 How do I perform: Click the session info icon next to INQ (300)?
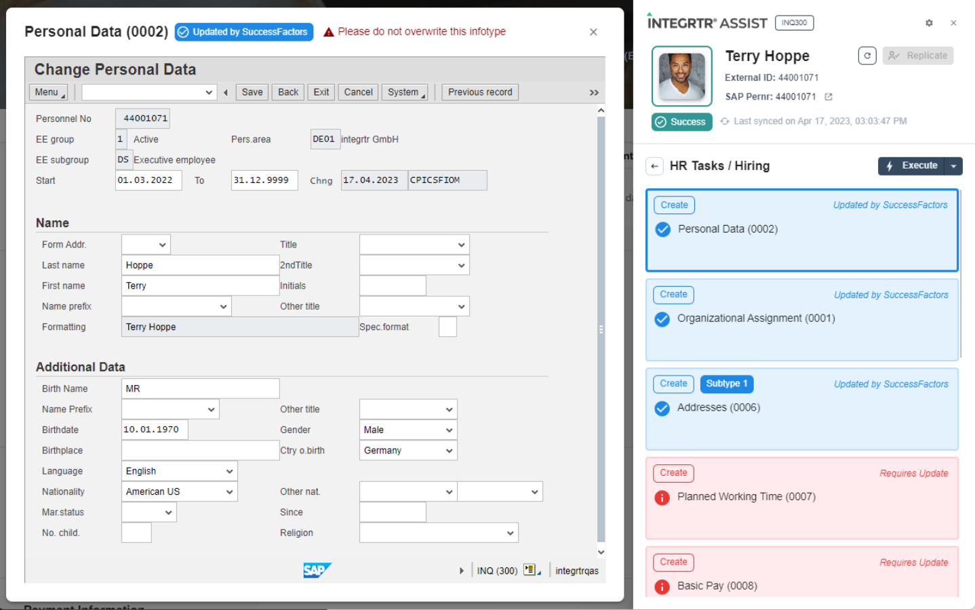pyautogui.click(x=530, y=570)
